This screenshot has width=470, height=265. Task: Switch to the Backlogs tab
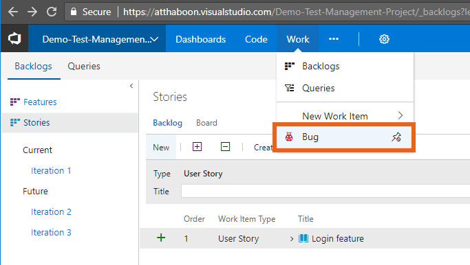(x=33, y=66)
